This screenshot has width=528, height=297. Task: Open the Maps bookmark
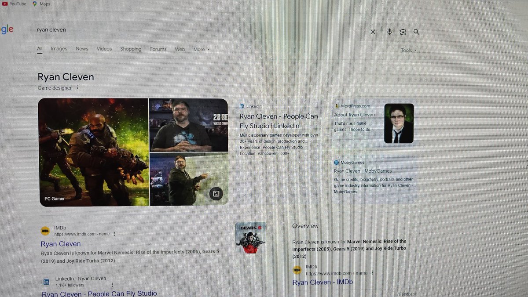pos(41,4)
